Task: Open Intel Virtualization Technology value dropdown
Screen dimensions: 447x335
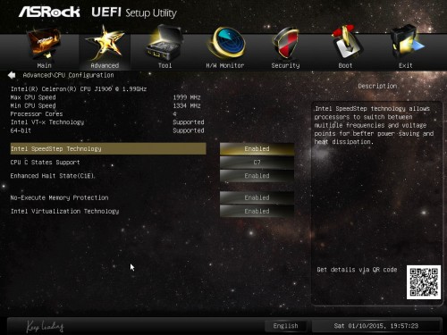Action: tap(257, 211)
